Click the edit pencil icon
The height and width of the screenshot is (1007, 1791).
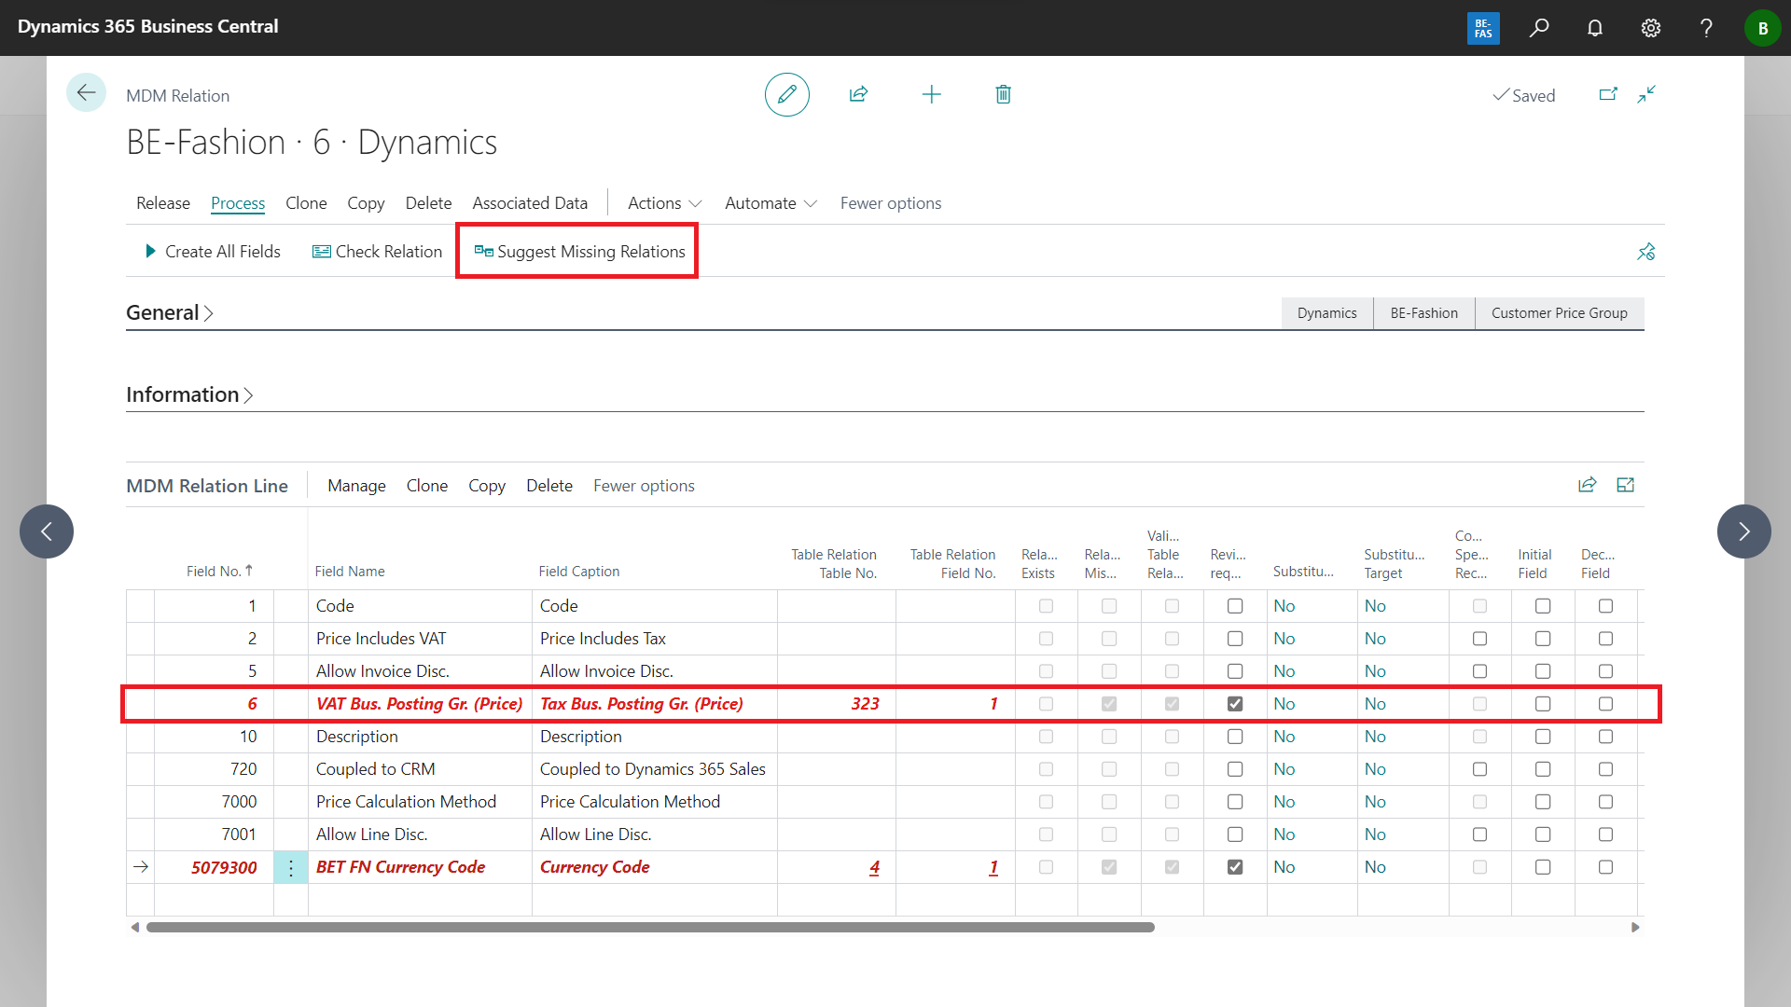pos(786,94)
